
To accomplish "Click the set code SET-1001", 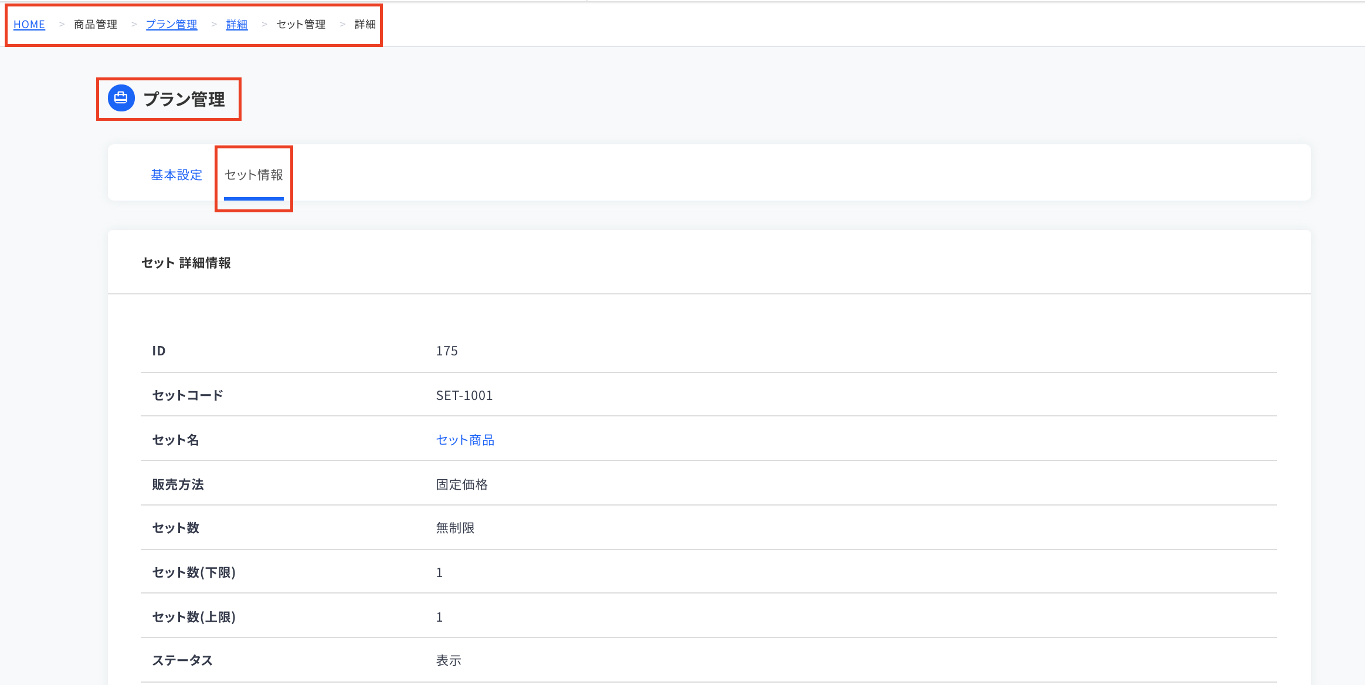I will click(x=464, y=395).
